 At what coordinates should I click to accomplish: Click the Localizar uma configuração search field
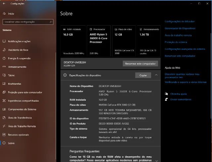pos(28,22)
